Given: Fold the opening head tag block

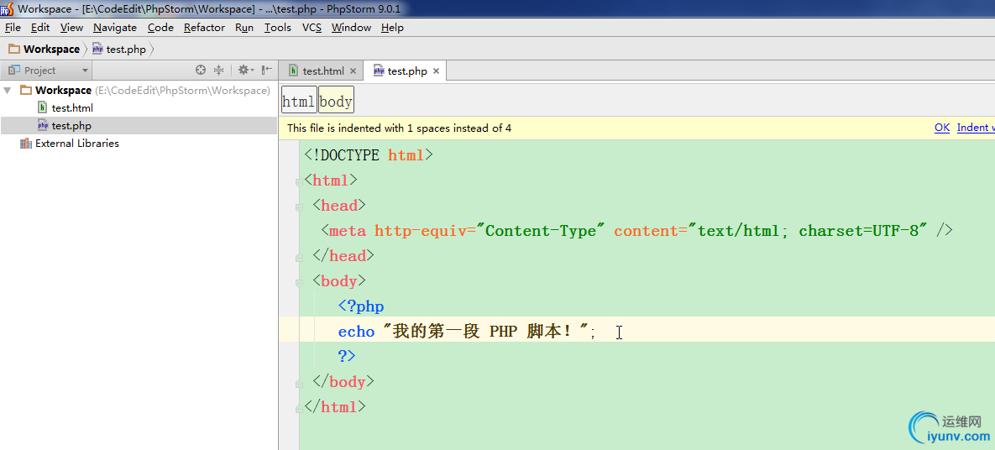Looking at the screenshot, I should tap(299, 208).
